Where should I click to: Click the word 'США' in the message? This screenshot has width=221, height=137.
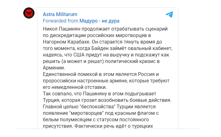tap(79, 55)
